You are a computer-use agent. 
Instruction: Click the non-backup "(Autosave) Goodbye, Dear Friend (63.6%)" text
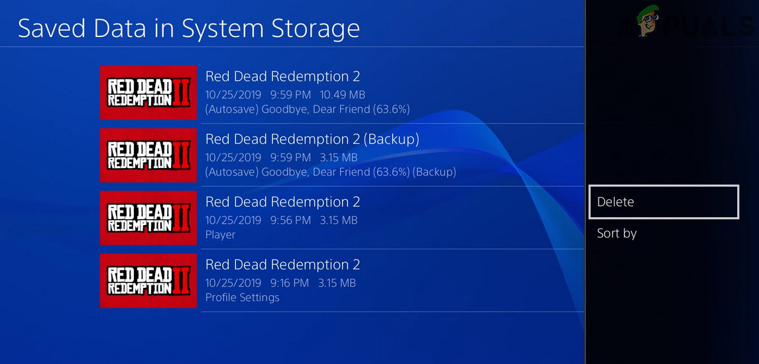pyautogui.click(x=308, y=109)
